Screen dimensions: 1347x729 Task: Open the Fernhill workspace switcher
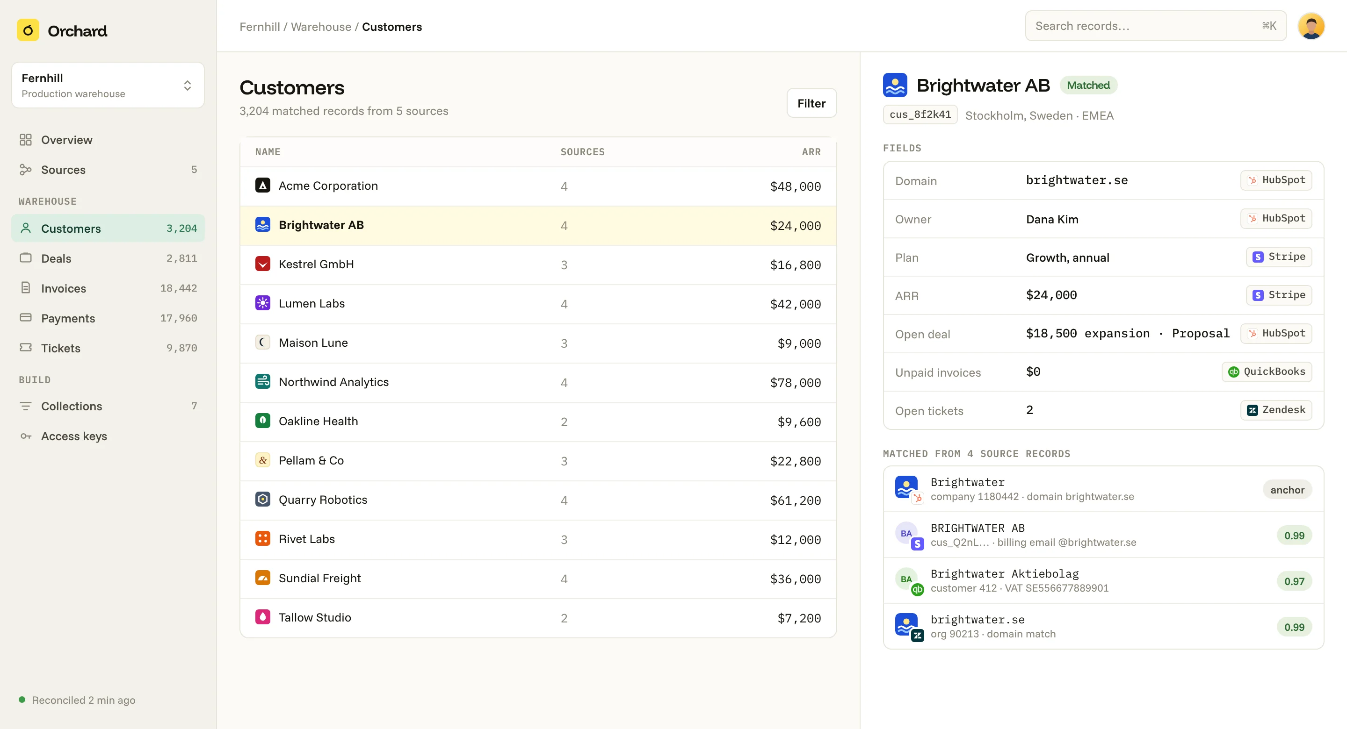[108, 85]
